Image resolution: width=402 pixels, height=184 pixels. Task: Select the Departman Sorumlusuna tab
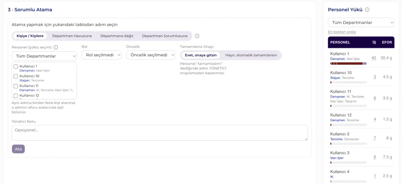tap(165, 36)
